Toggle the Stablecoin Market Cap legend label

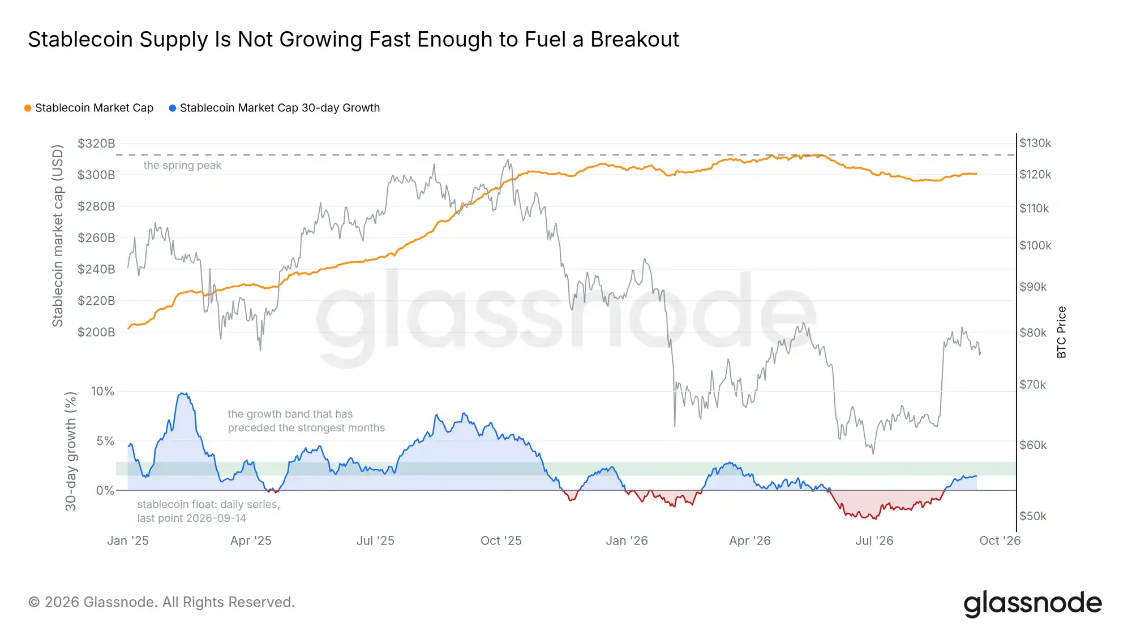click(x=94, y=108)
